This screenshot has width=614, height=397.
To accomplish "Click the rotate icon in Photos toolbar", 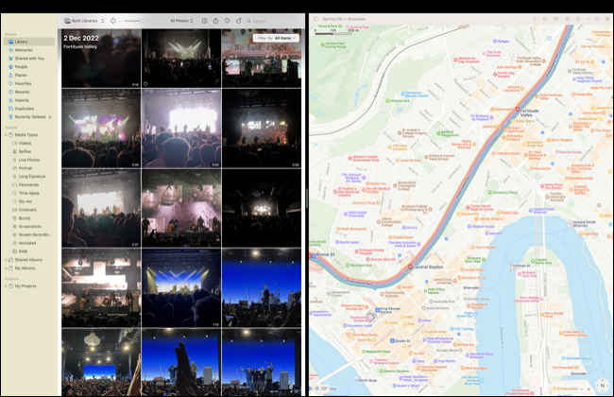I will click(x=238, y=20).
